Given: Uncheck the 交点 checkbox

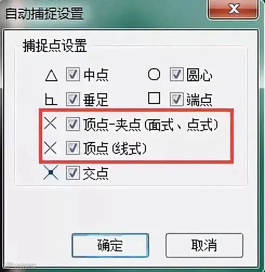Looking at the screenshot, I should click(x=73, y=173).
